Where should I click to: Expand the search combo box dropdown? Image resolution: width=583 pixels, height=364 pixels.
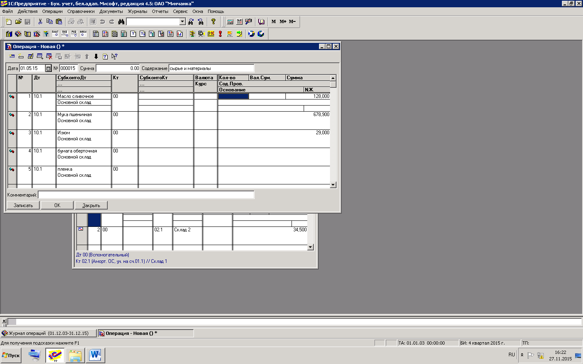point(182,21)
